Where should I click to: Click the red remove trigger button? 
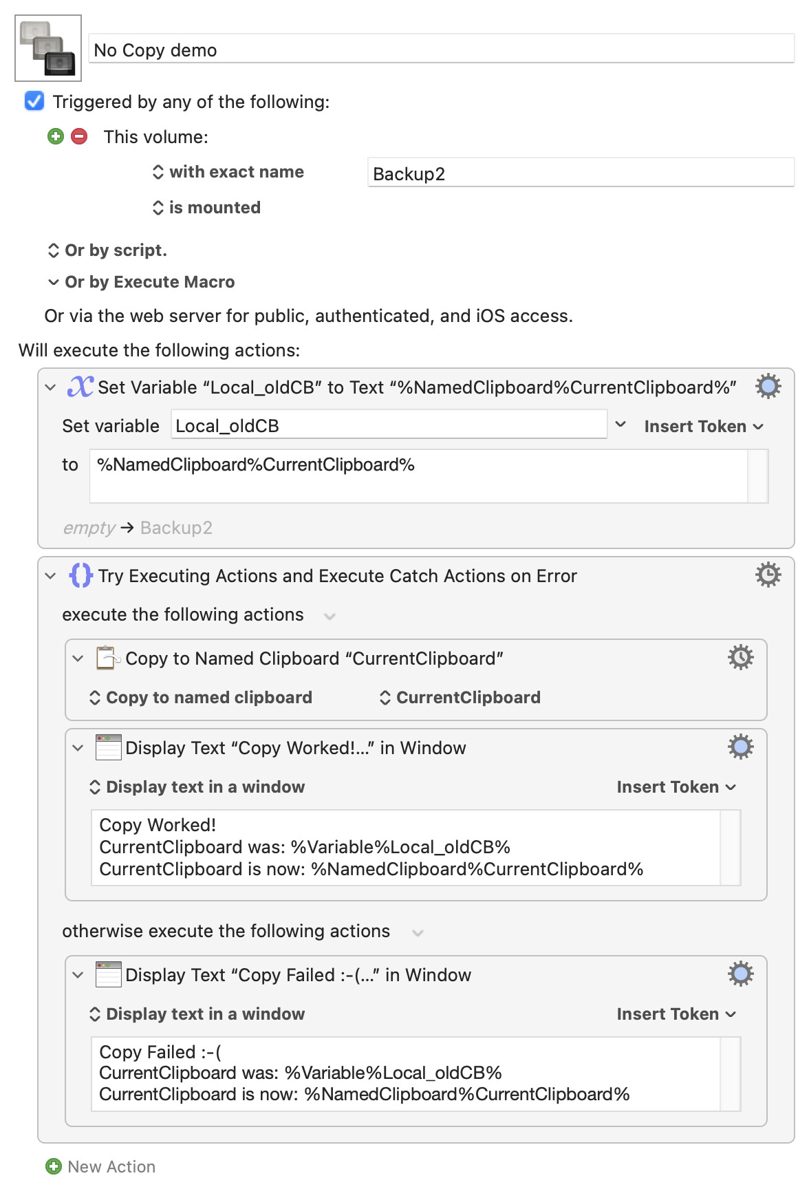pyautogui.click(x=80, y=136)
